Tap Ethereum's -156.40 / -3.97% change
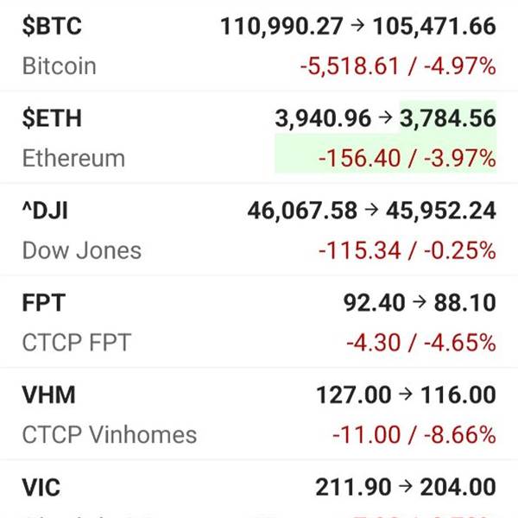This screenshot has height=518, width=518. coord(407,159)
